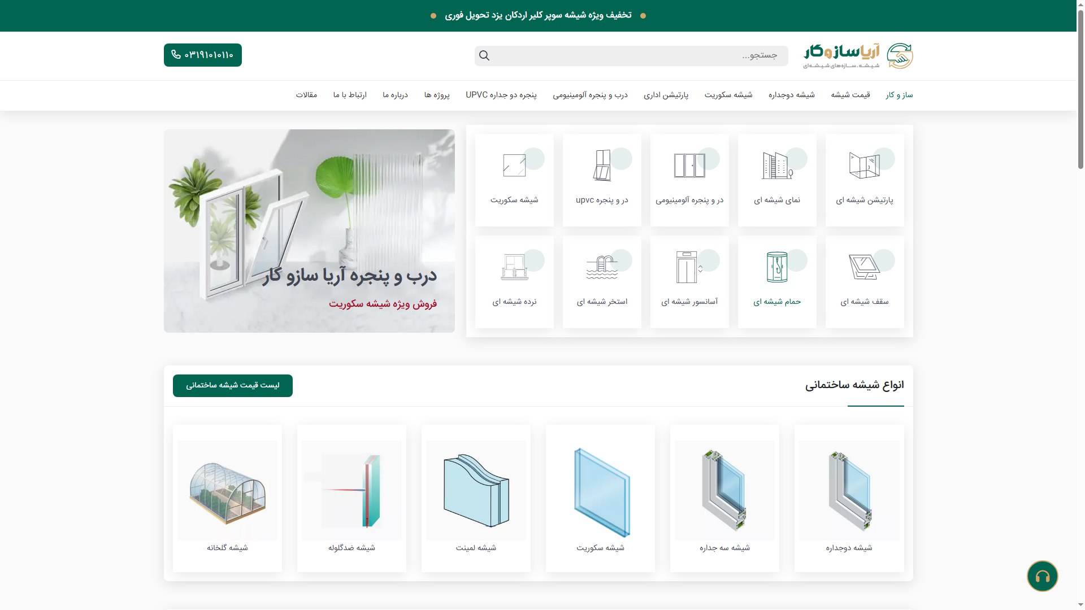Viewport: 1085px width, 610px height.
Task: Open the bulletproof glass (ضدگلوله) thumbnail
Action: point(351,490)
